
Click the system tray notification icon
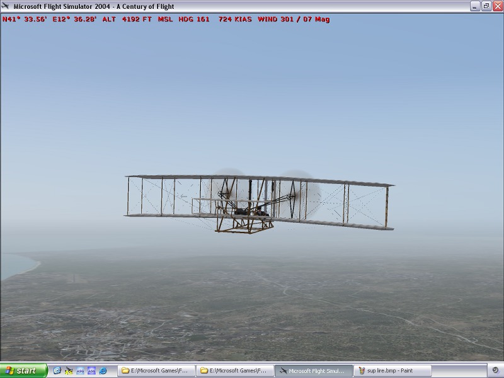[495, 370]
